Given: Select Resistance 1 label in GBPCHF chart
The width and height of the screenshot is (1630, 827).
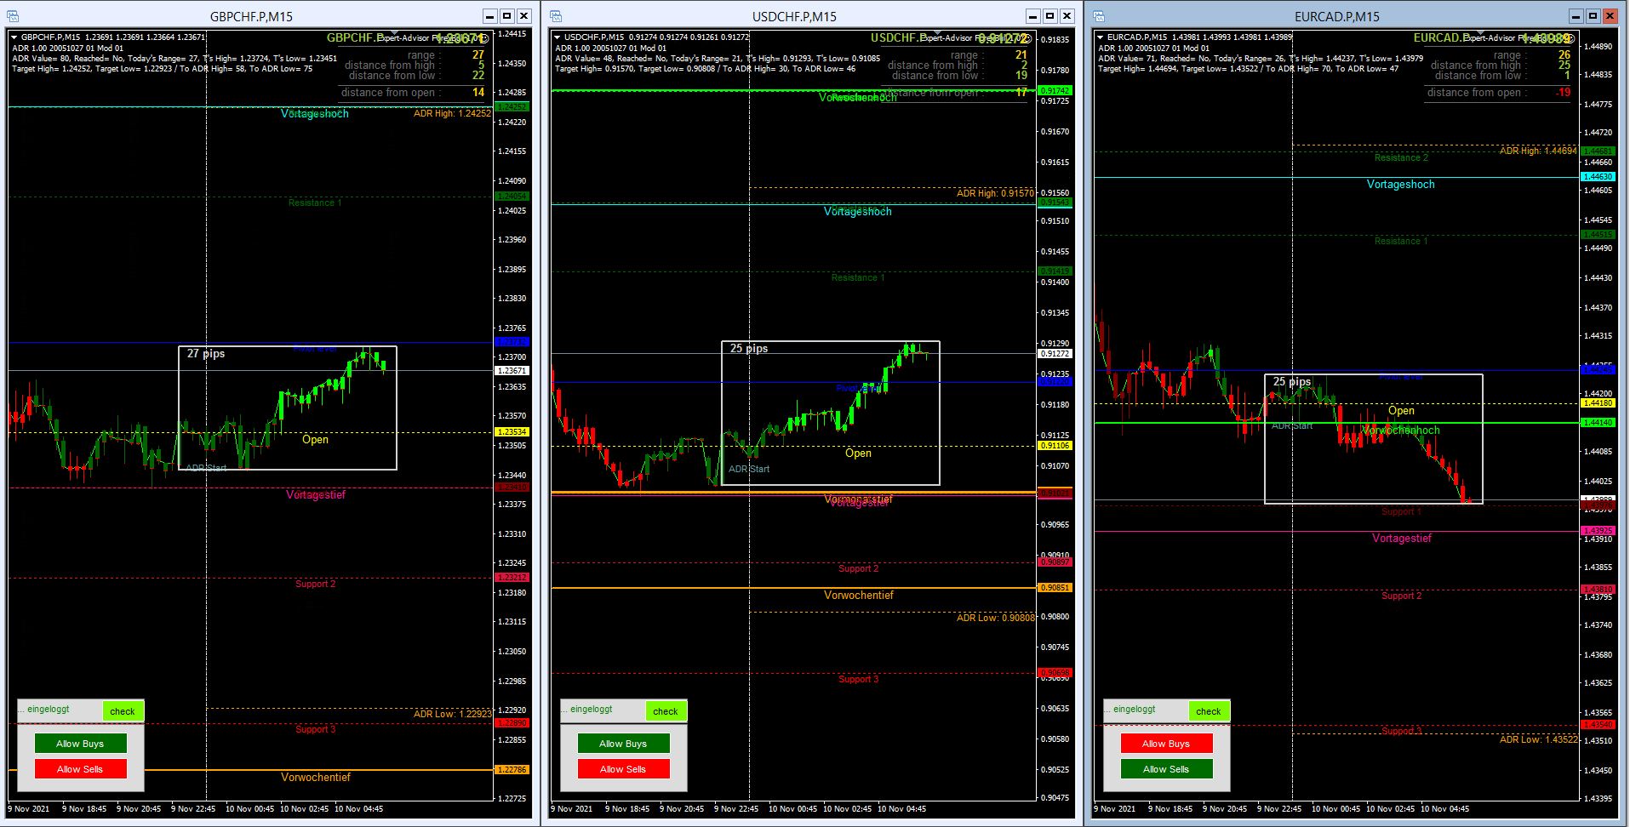Looking at the screenshot, I should [315, 202].
